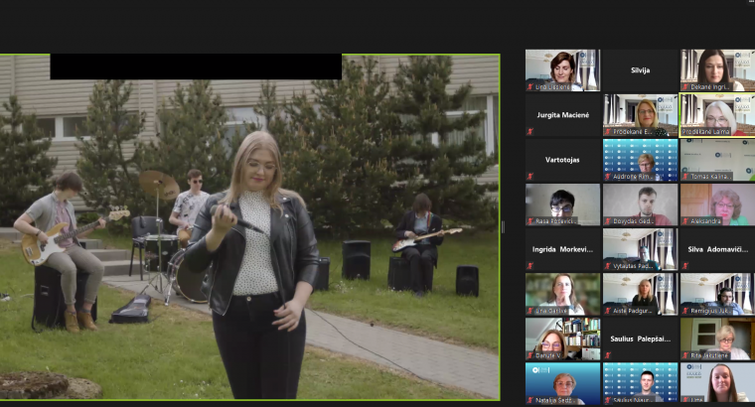Click muted mic icon on Saulius Palepšai... tile
755x407 pixels.
608,355
